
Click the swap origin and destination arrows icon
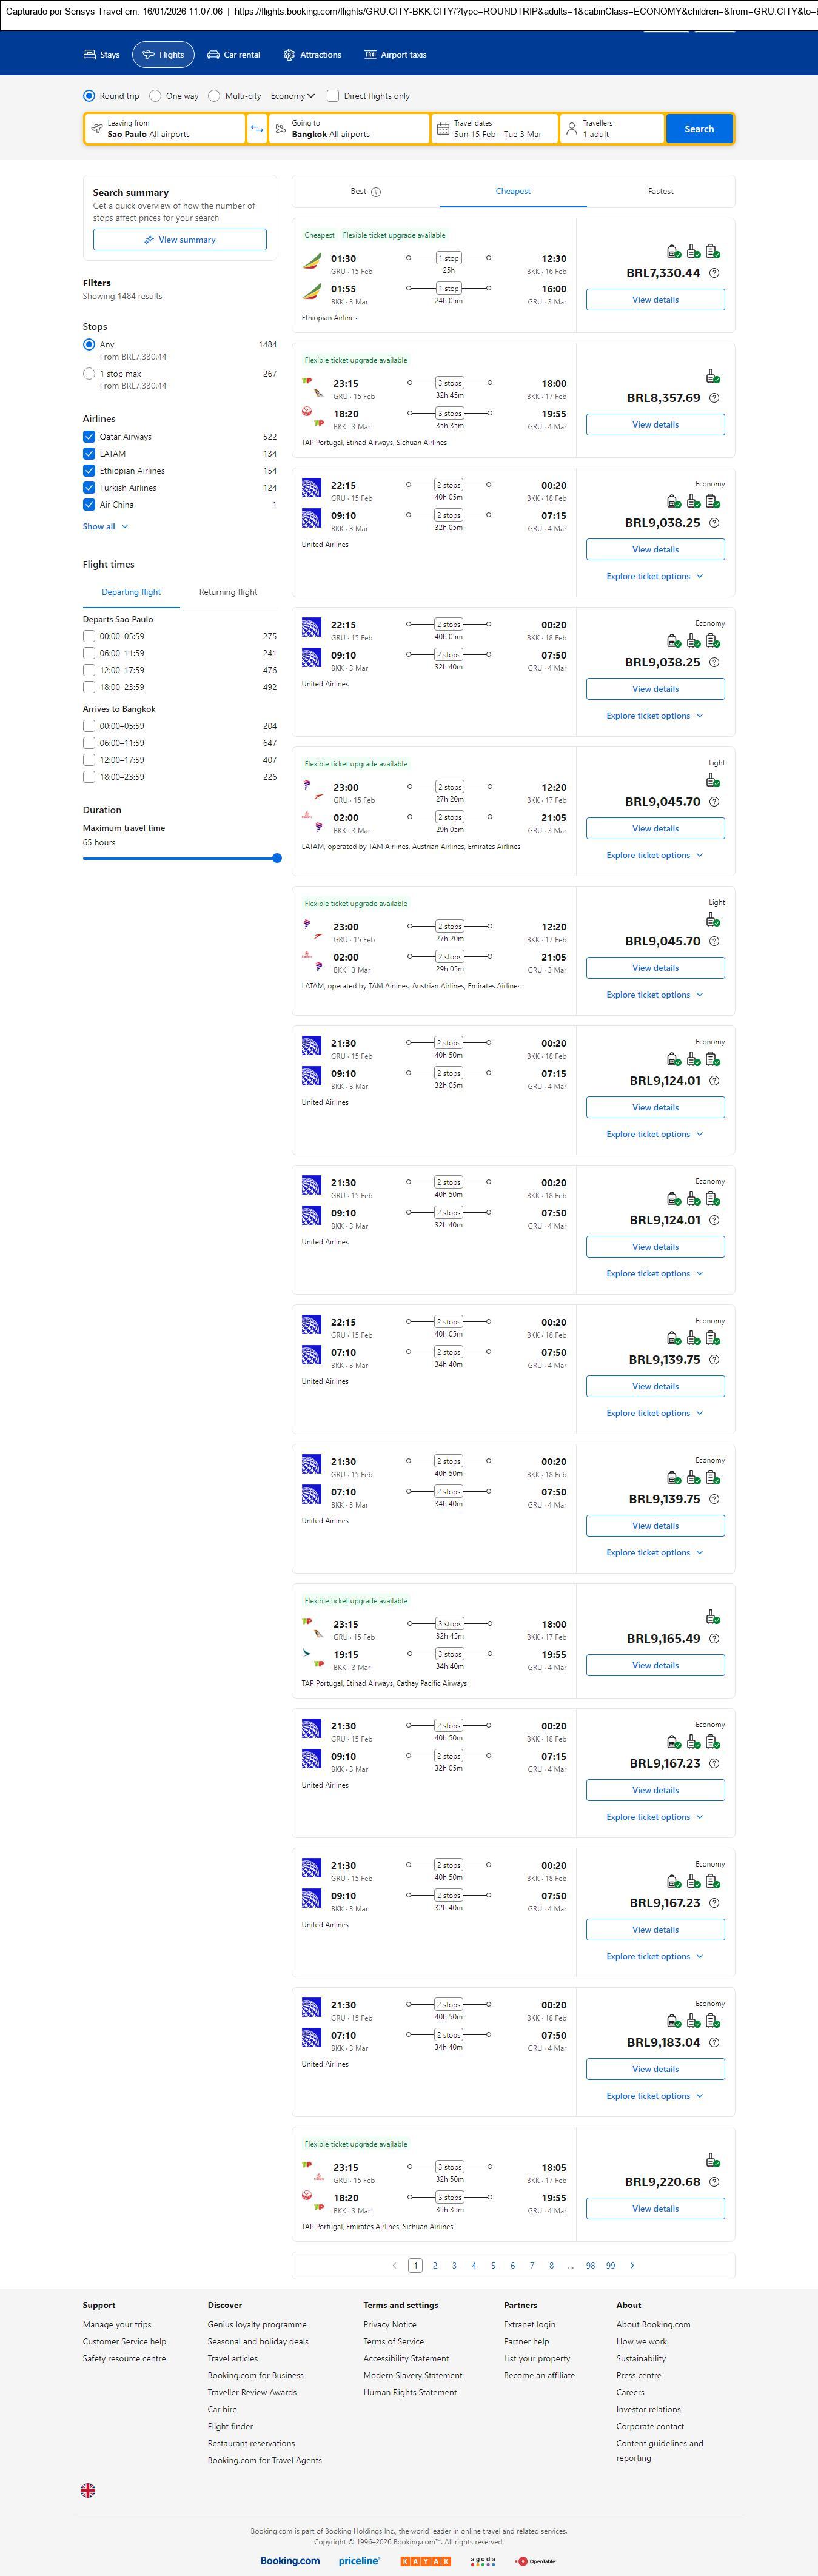(x=257, y=129)
